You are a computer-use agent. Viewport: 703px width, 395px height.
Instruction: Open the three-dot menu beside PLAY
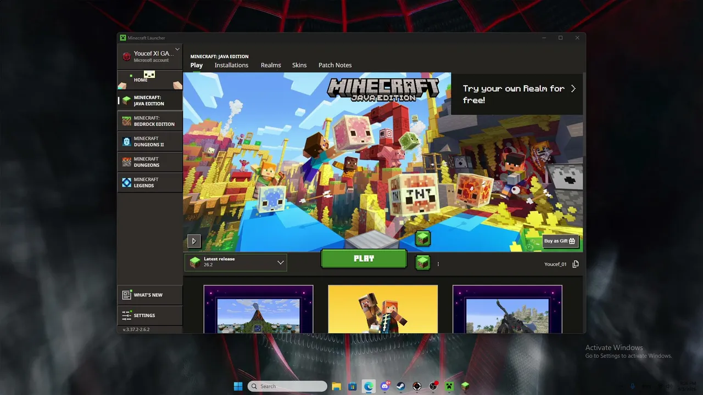pyautogui.click(x=438, y=264)
